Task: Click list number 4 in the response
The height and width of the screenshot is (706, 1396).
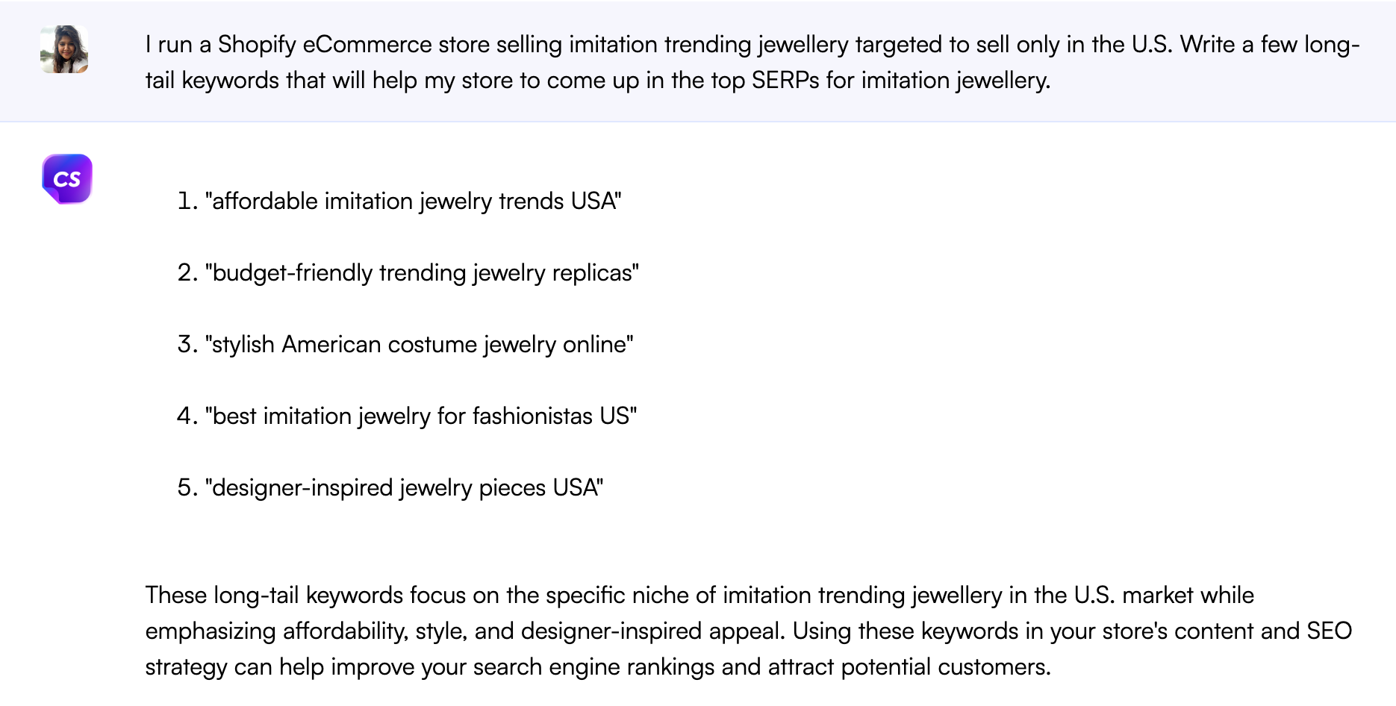Action: (187, 416)
